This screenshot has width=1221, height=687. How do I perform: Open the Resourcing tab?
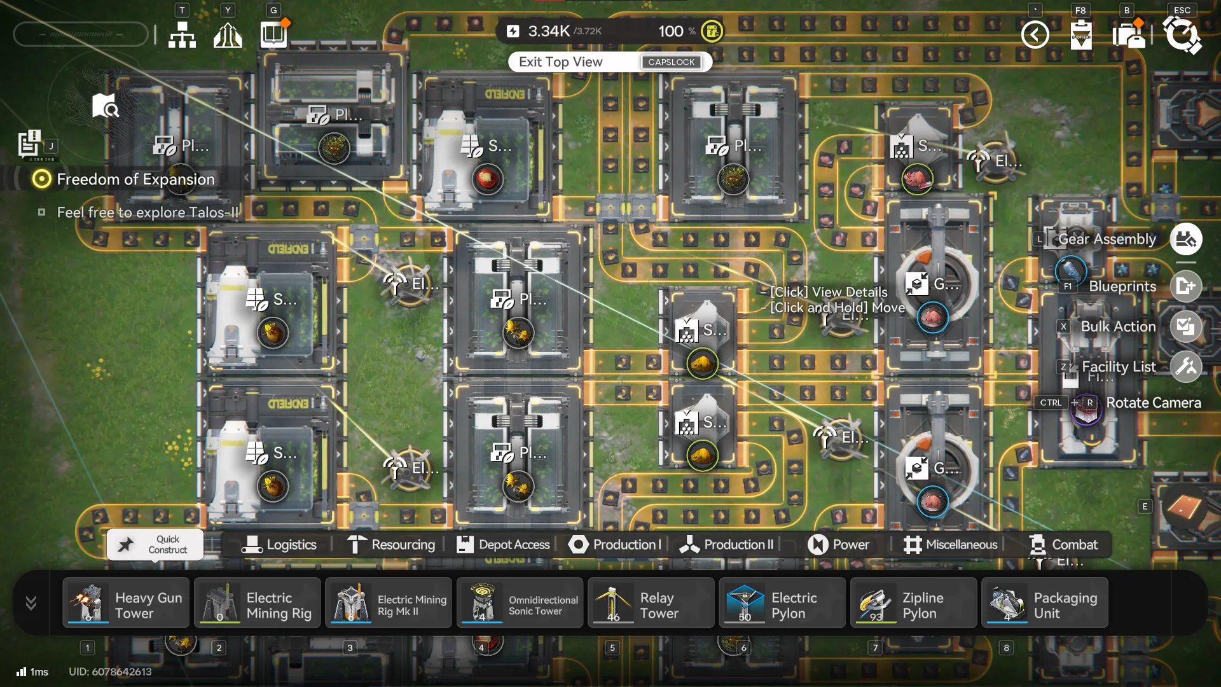pyautogui.click(x=390, y=545)
